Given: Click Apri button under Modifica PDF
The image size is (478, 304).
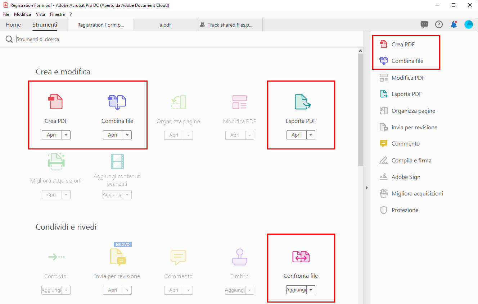Looking at the screenshot, I should pos(235,135).
